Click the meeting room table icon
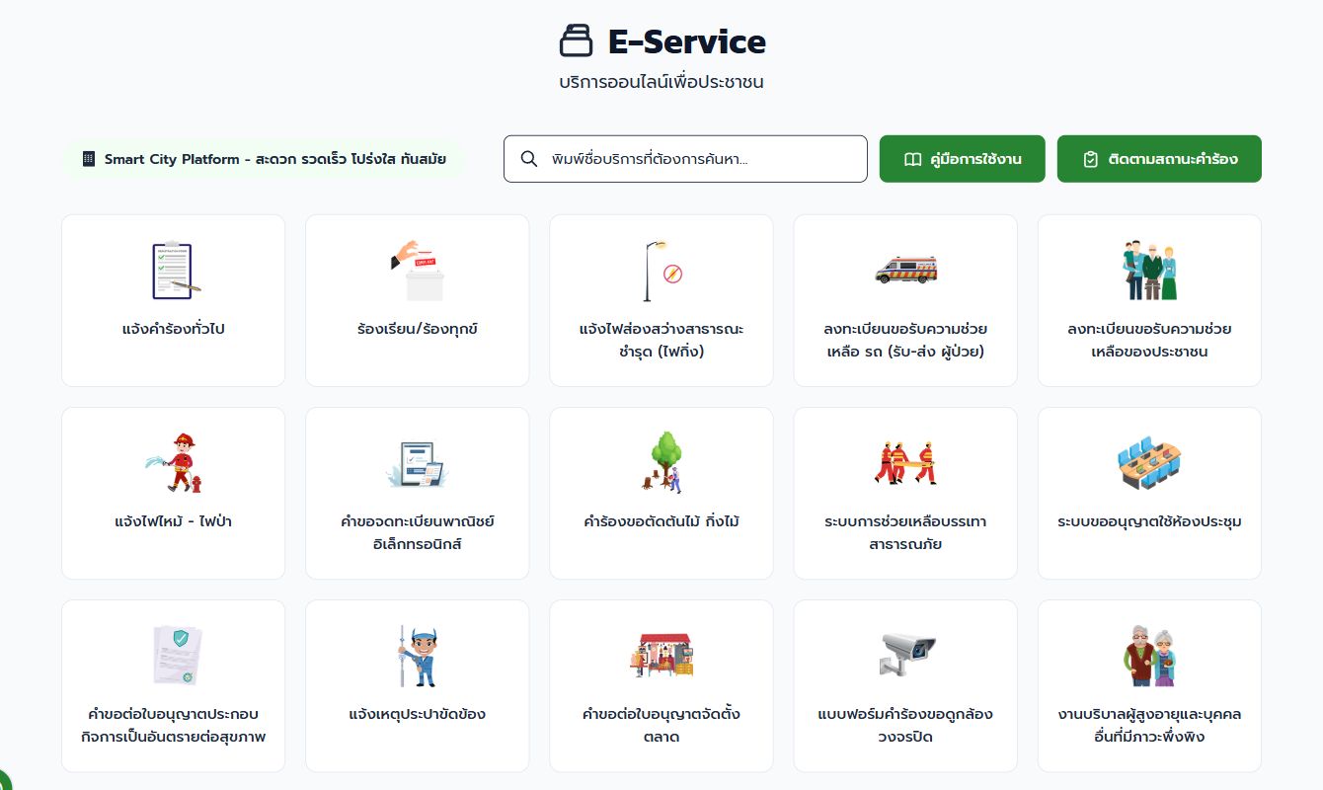1323x790 pixels. pos(1149,462)
